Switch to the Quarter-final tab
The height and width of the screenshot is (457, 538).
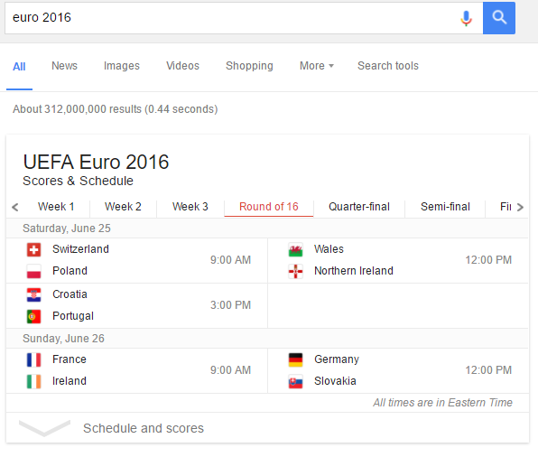point(359,207)
